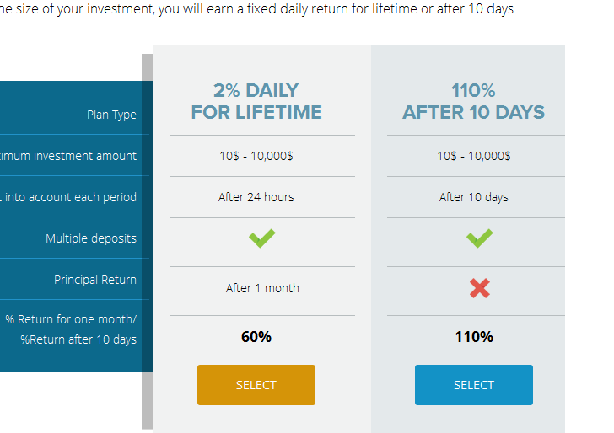Viewport: 614px width, 433px height.
Task: Click green checkmark in lifetime plan column
Action: point(262,239)
